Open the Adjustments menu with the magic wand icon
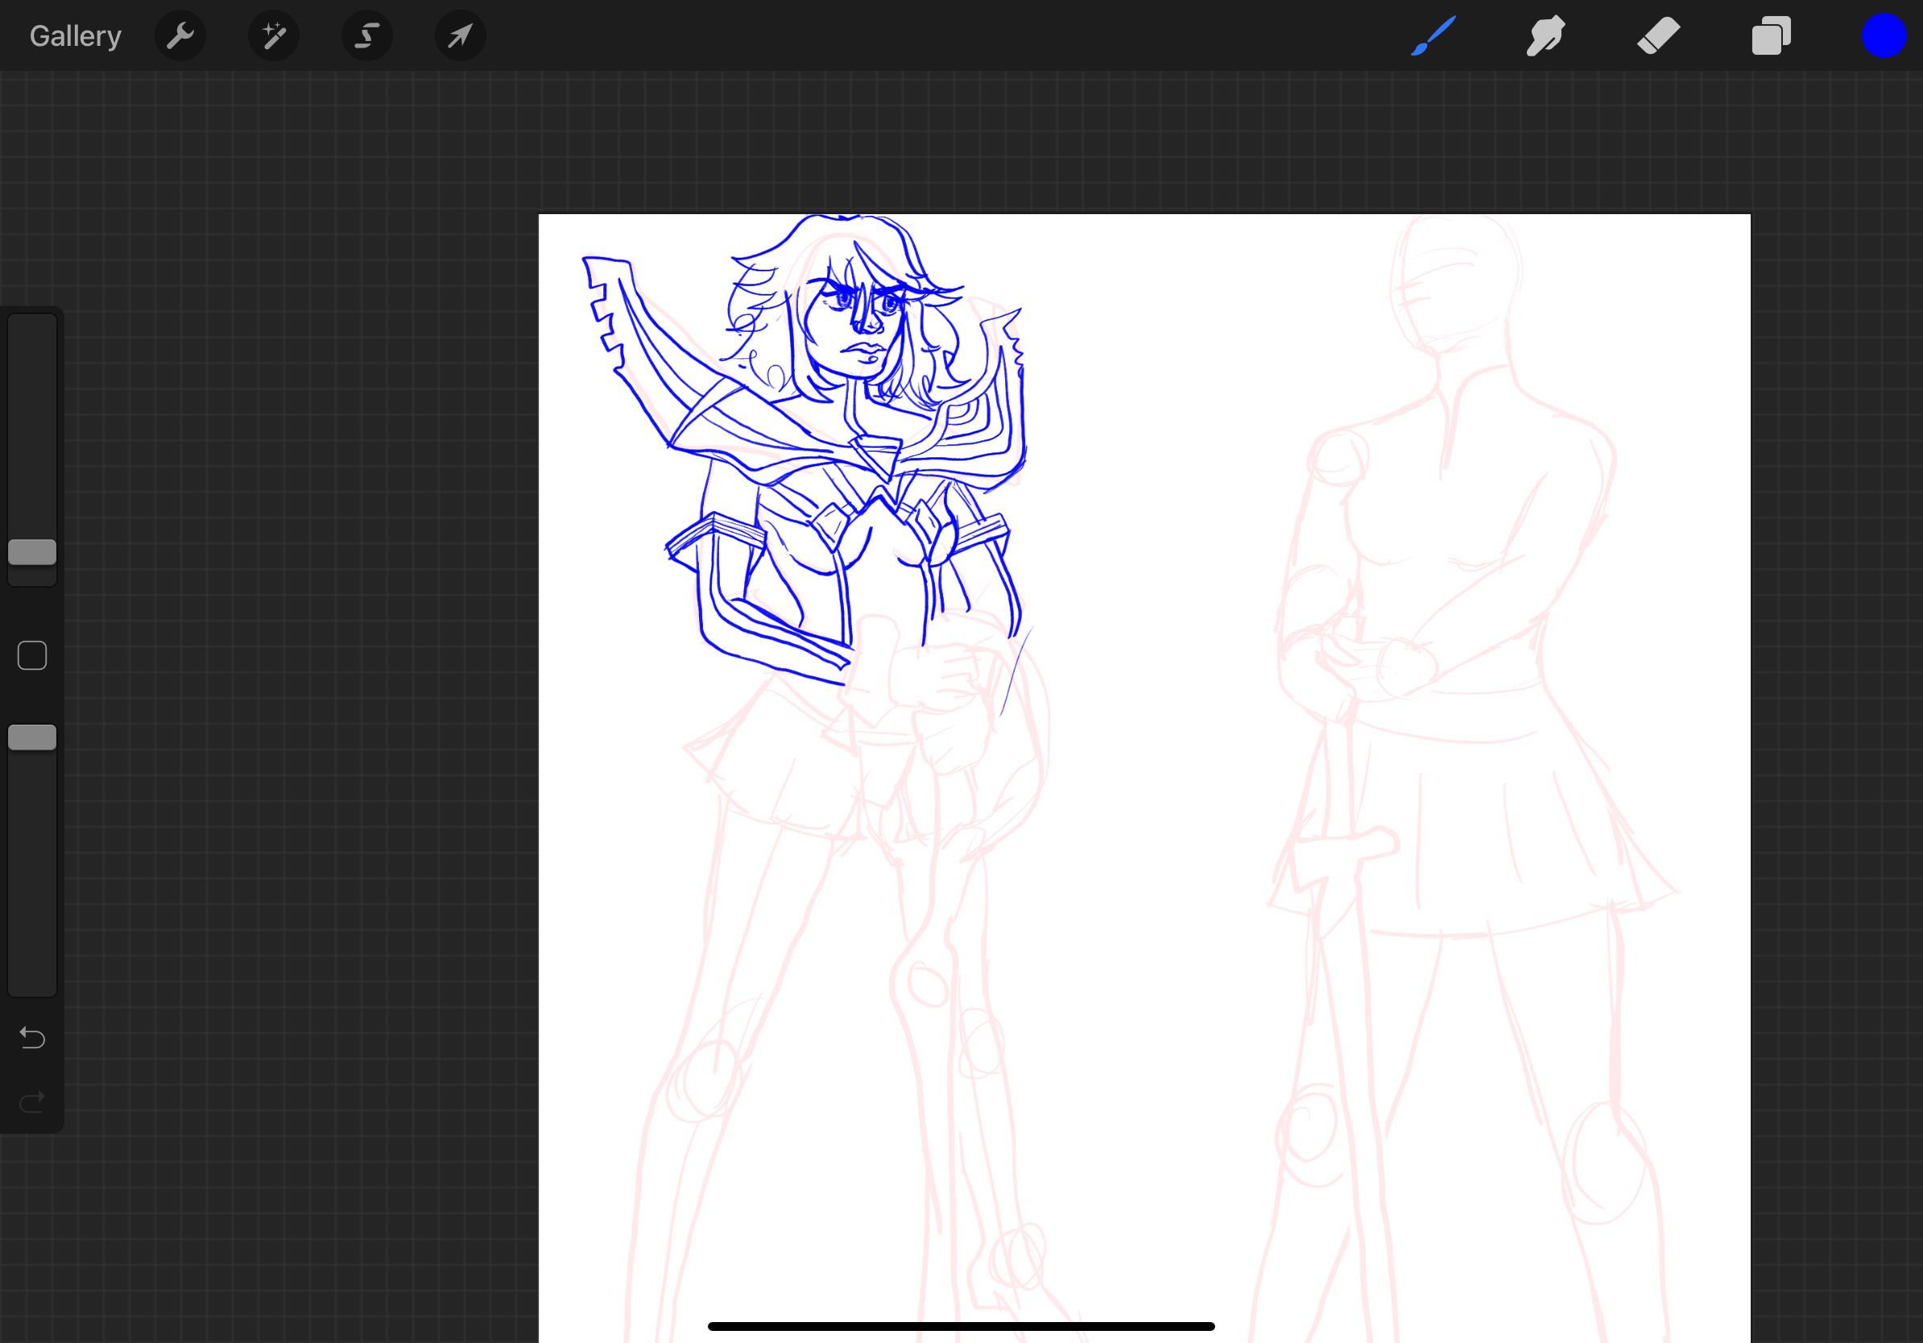The height and width of the screenshot is (1343, 1923). [274, 35]
